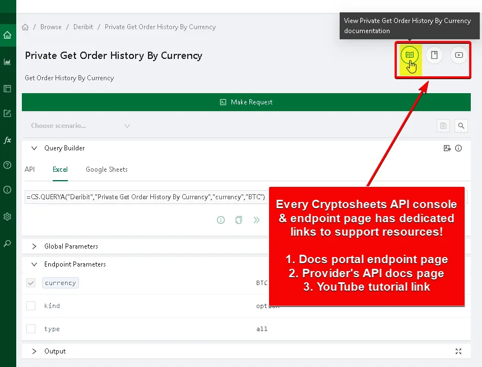Open the documentation book icon

[410, 55]
